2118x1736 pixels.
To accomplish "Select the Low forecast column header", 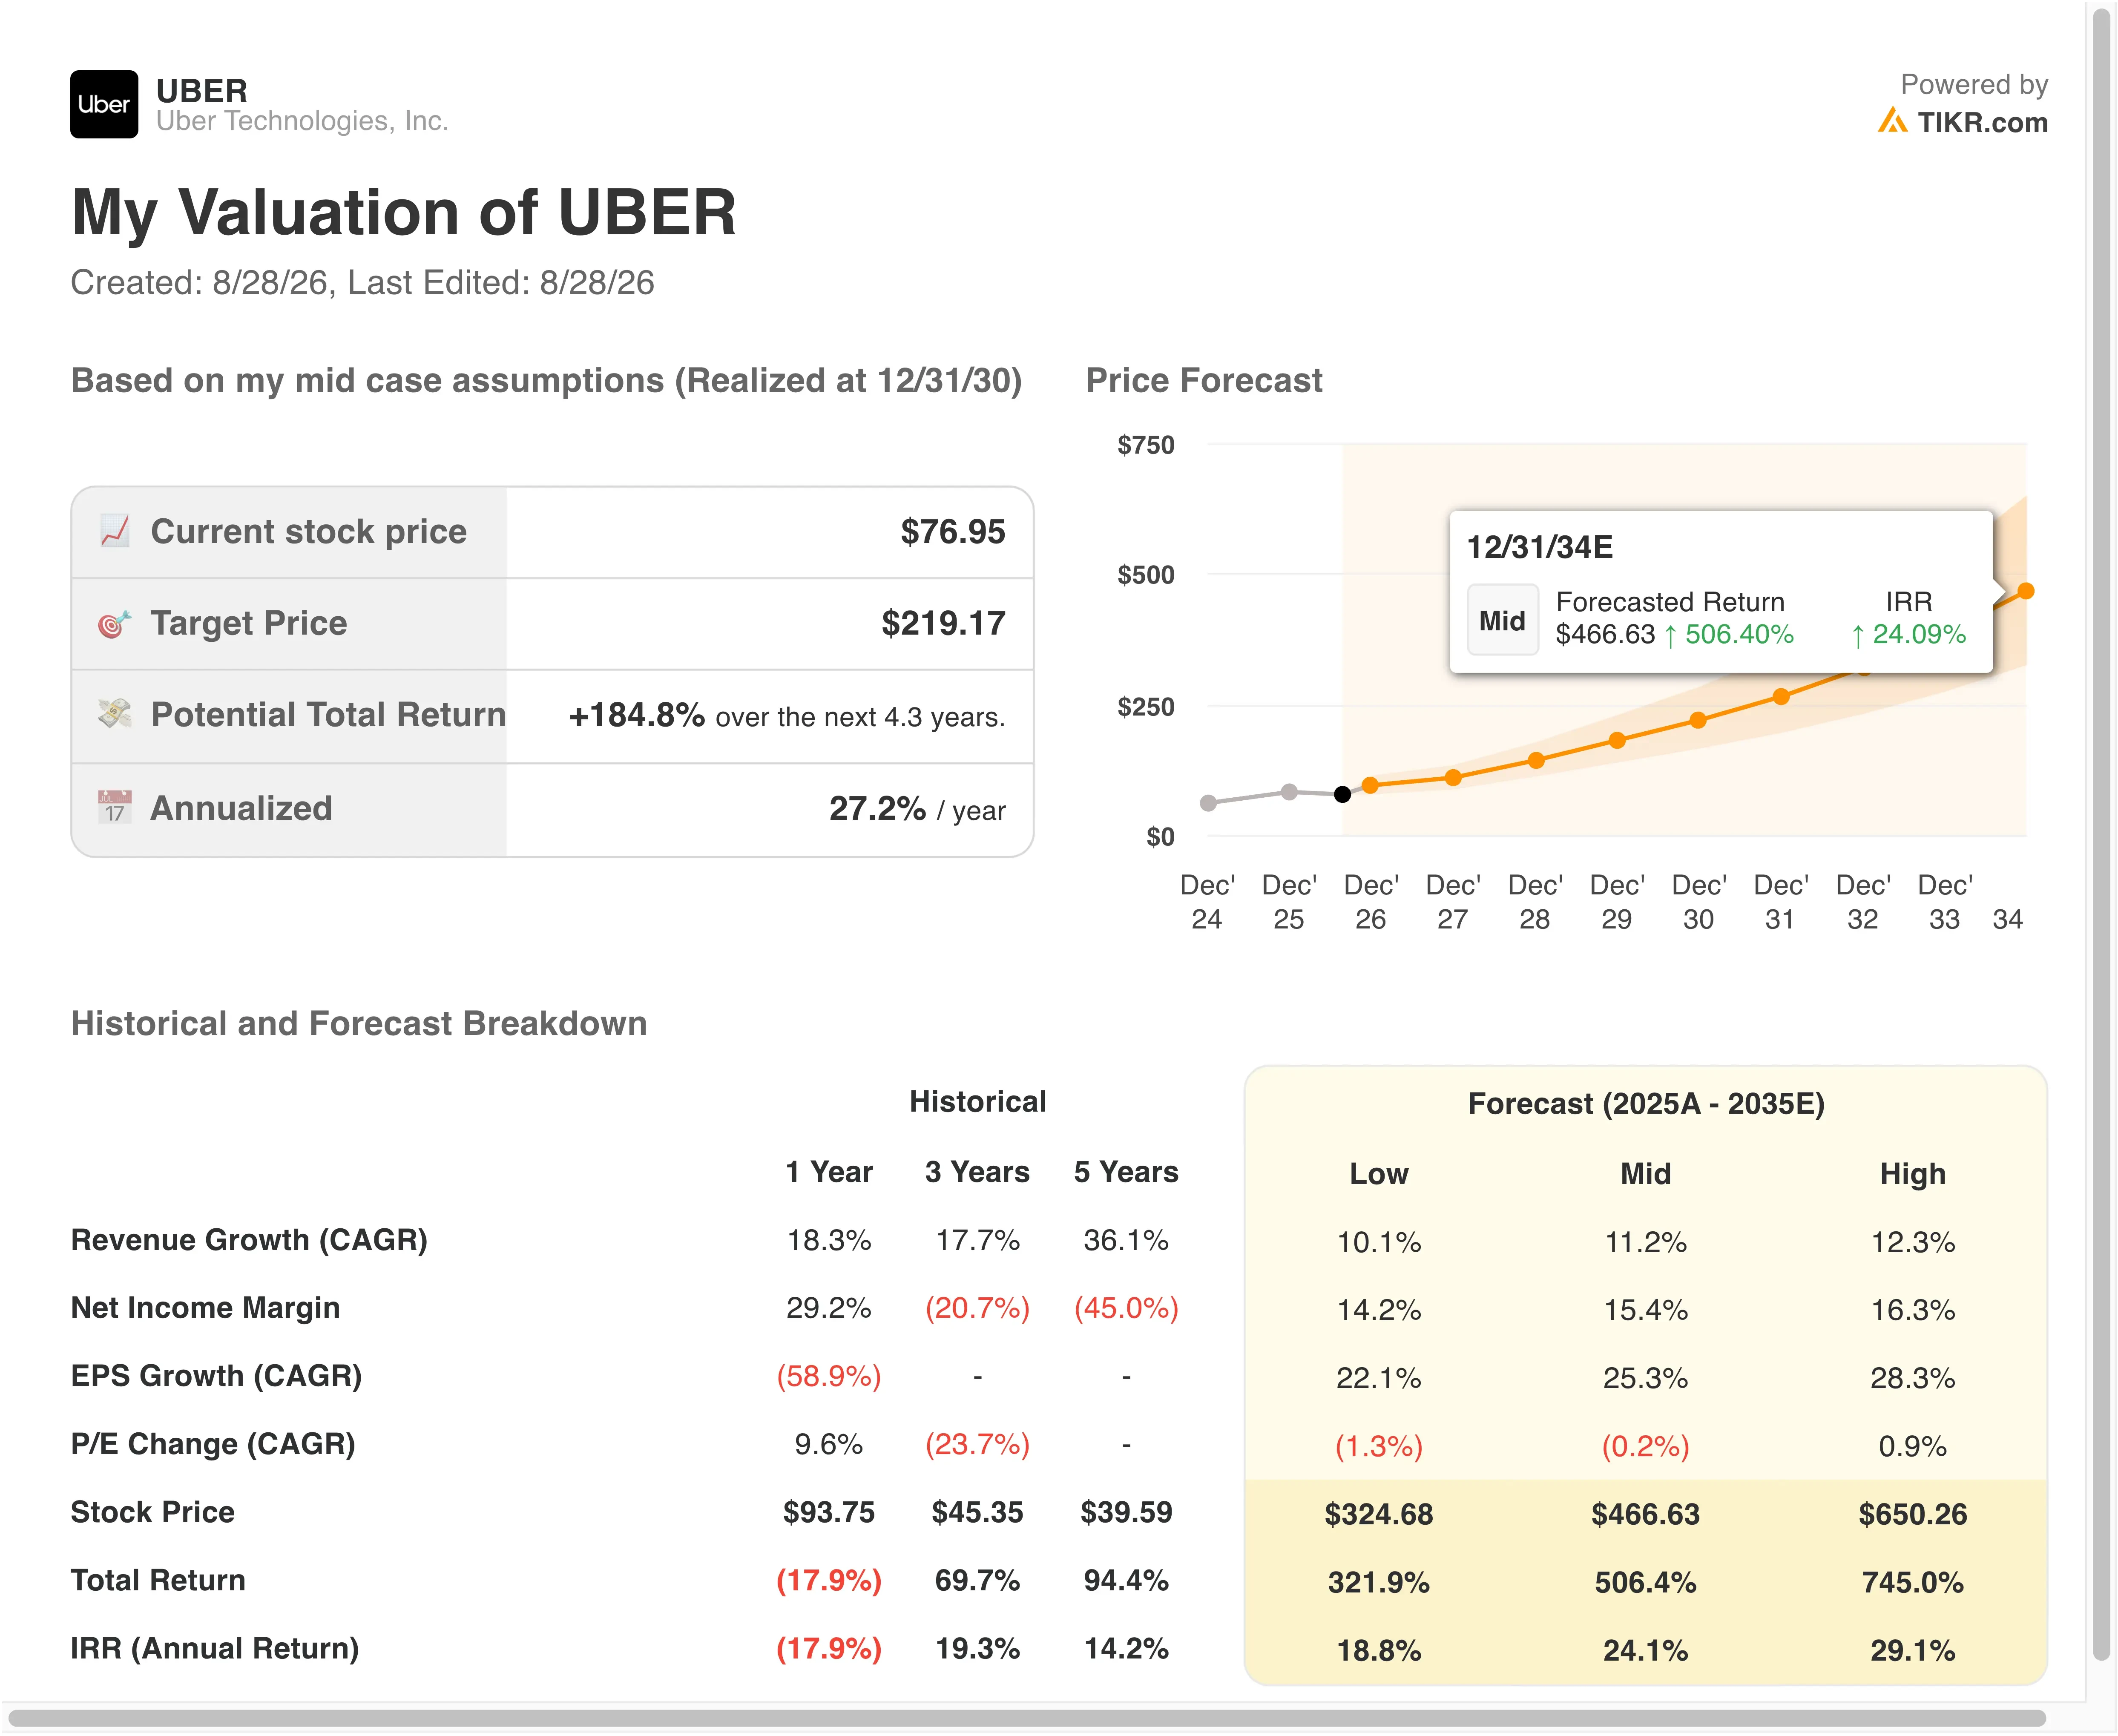I will (1378, 1173).
